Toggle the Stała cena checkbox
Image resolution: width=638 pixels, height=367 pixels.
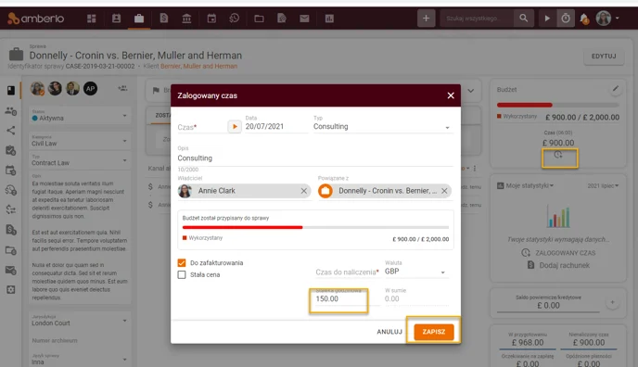(x=182, y=274)
